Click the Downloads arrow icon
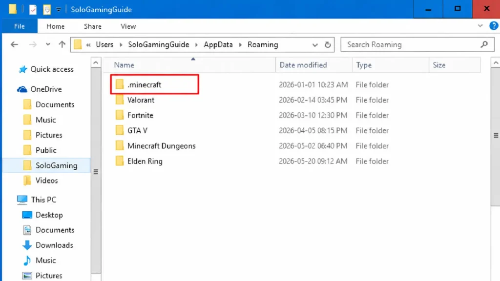This screenshot has width=500, height=281. click(27, 245)
